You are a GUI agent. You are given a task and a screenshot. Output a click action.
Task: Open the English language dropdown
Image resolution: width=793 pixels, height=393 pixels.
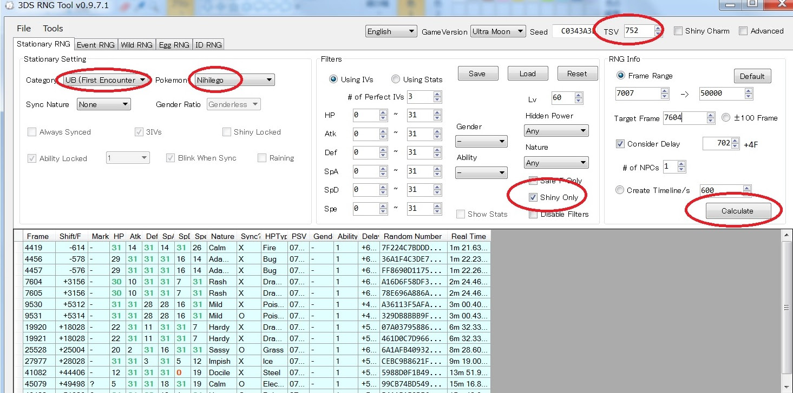(391, 31)
